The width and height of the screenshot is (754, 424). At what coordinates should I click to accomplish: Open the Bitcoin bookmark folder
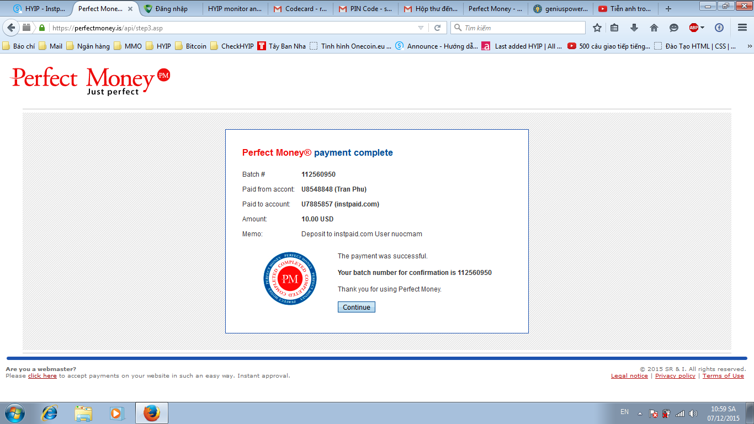coord(190,46)
